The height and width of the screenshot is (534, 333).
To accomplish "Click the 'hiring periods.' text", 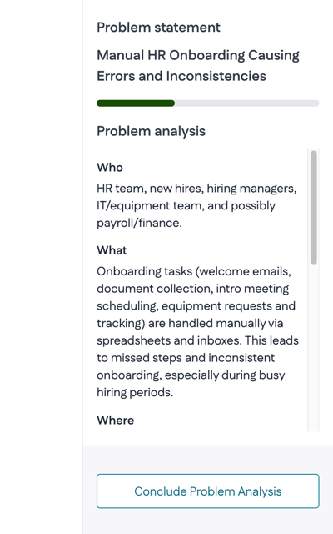I will (135, 393).
